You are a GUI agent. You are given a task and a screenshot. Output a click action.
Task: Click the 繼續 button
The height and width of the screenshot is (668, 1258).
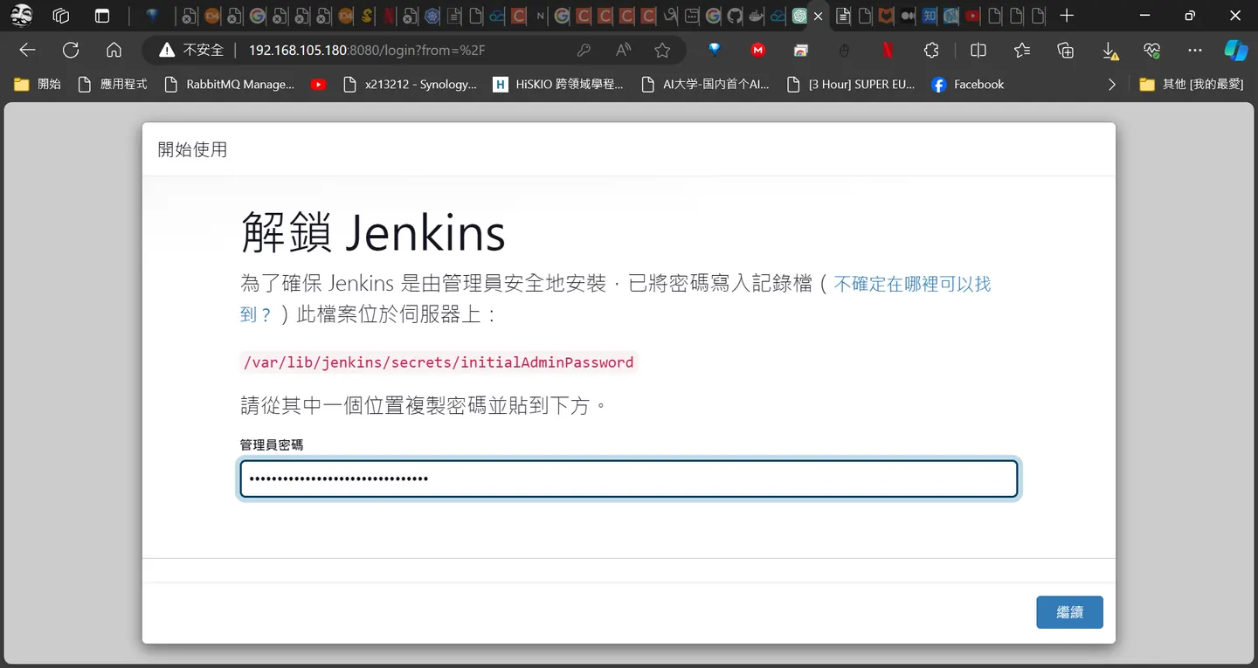tap(1070, 612)
